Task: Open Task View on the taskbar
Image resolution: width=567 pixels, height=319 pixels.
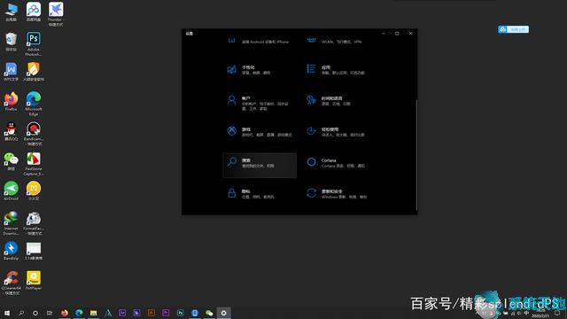Action: click(x=50, y=313)
